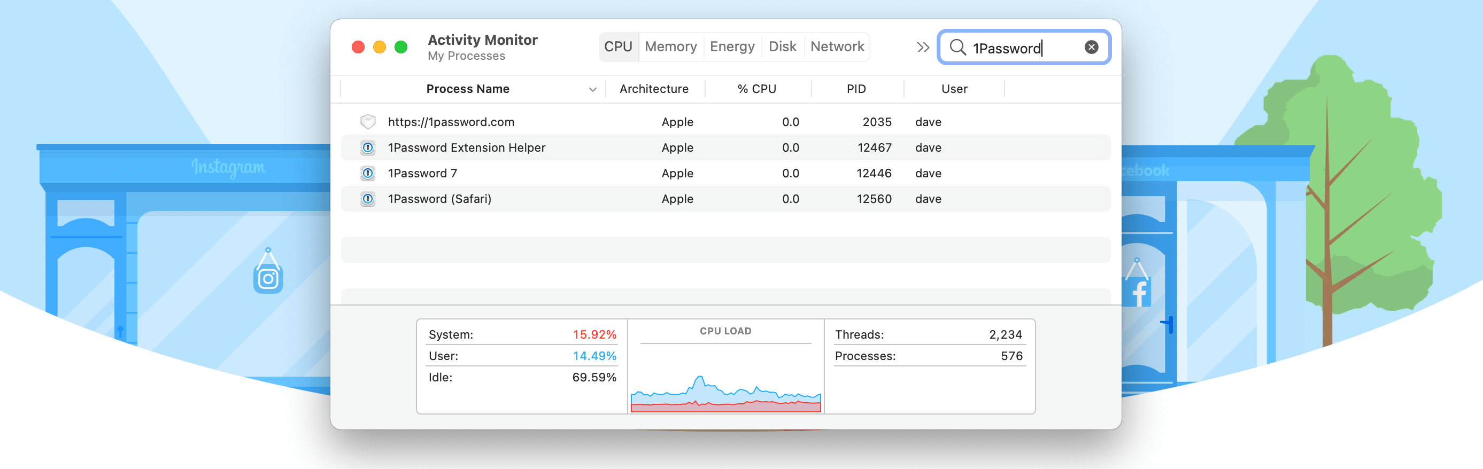Select the 1Password (Safari) process row
Viewport: 1483px width, 469px height.
pos(725,199)
